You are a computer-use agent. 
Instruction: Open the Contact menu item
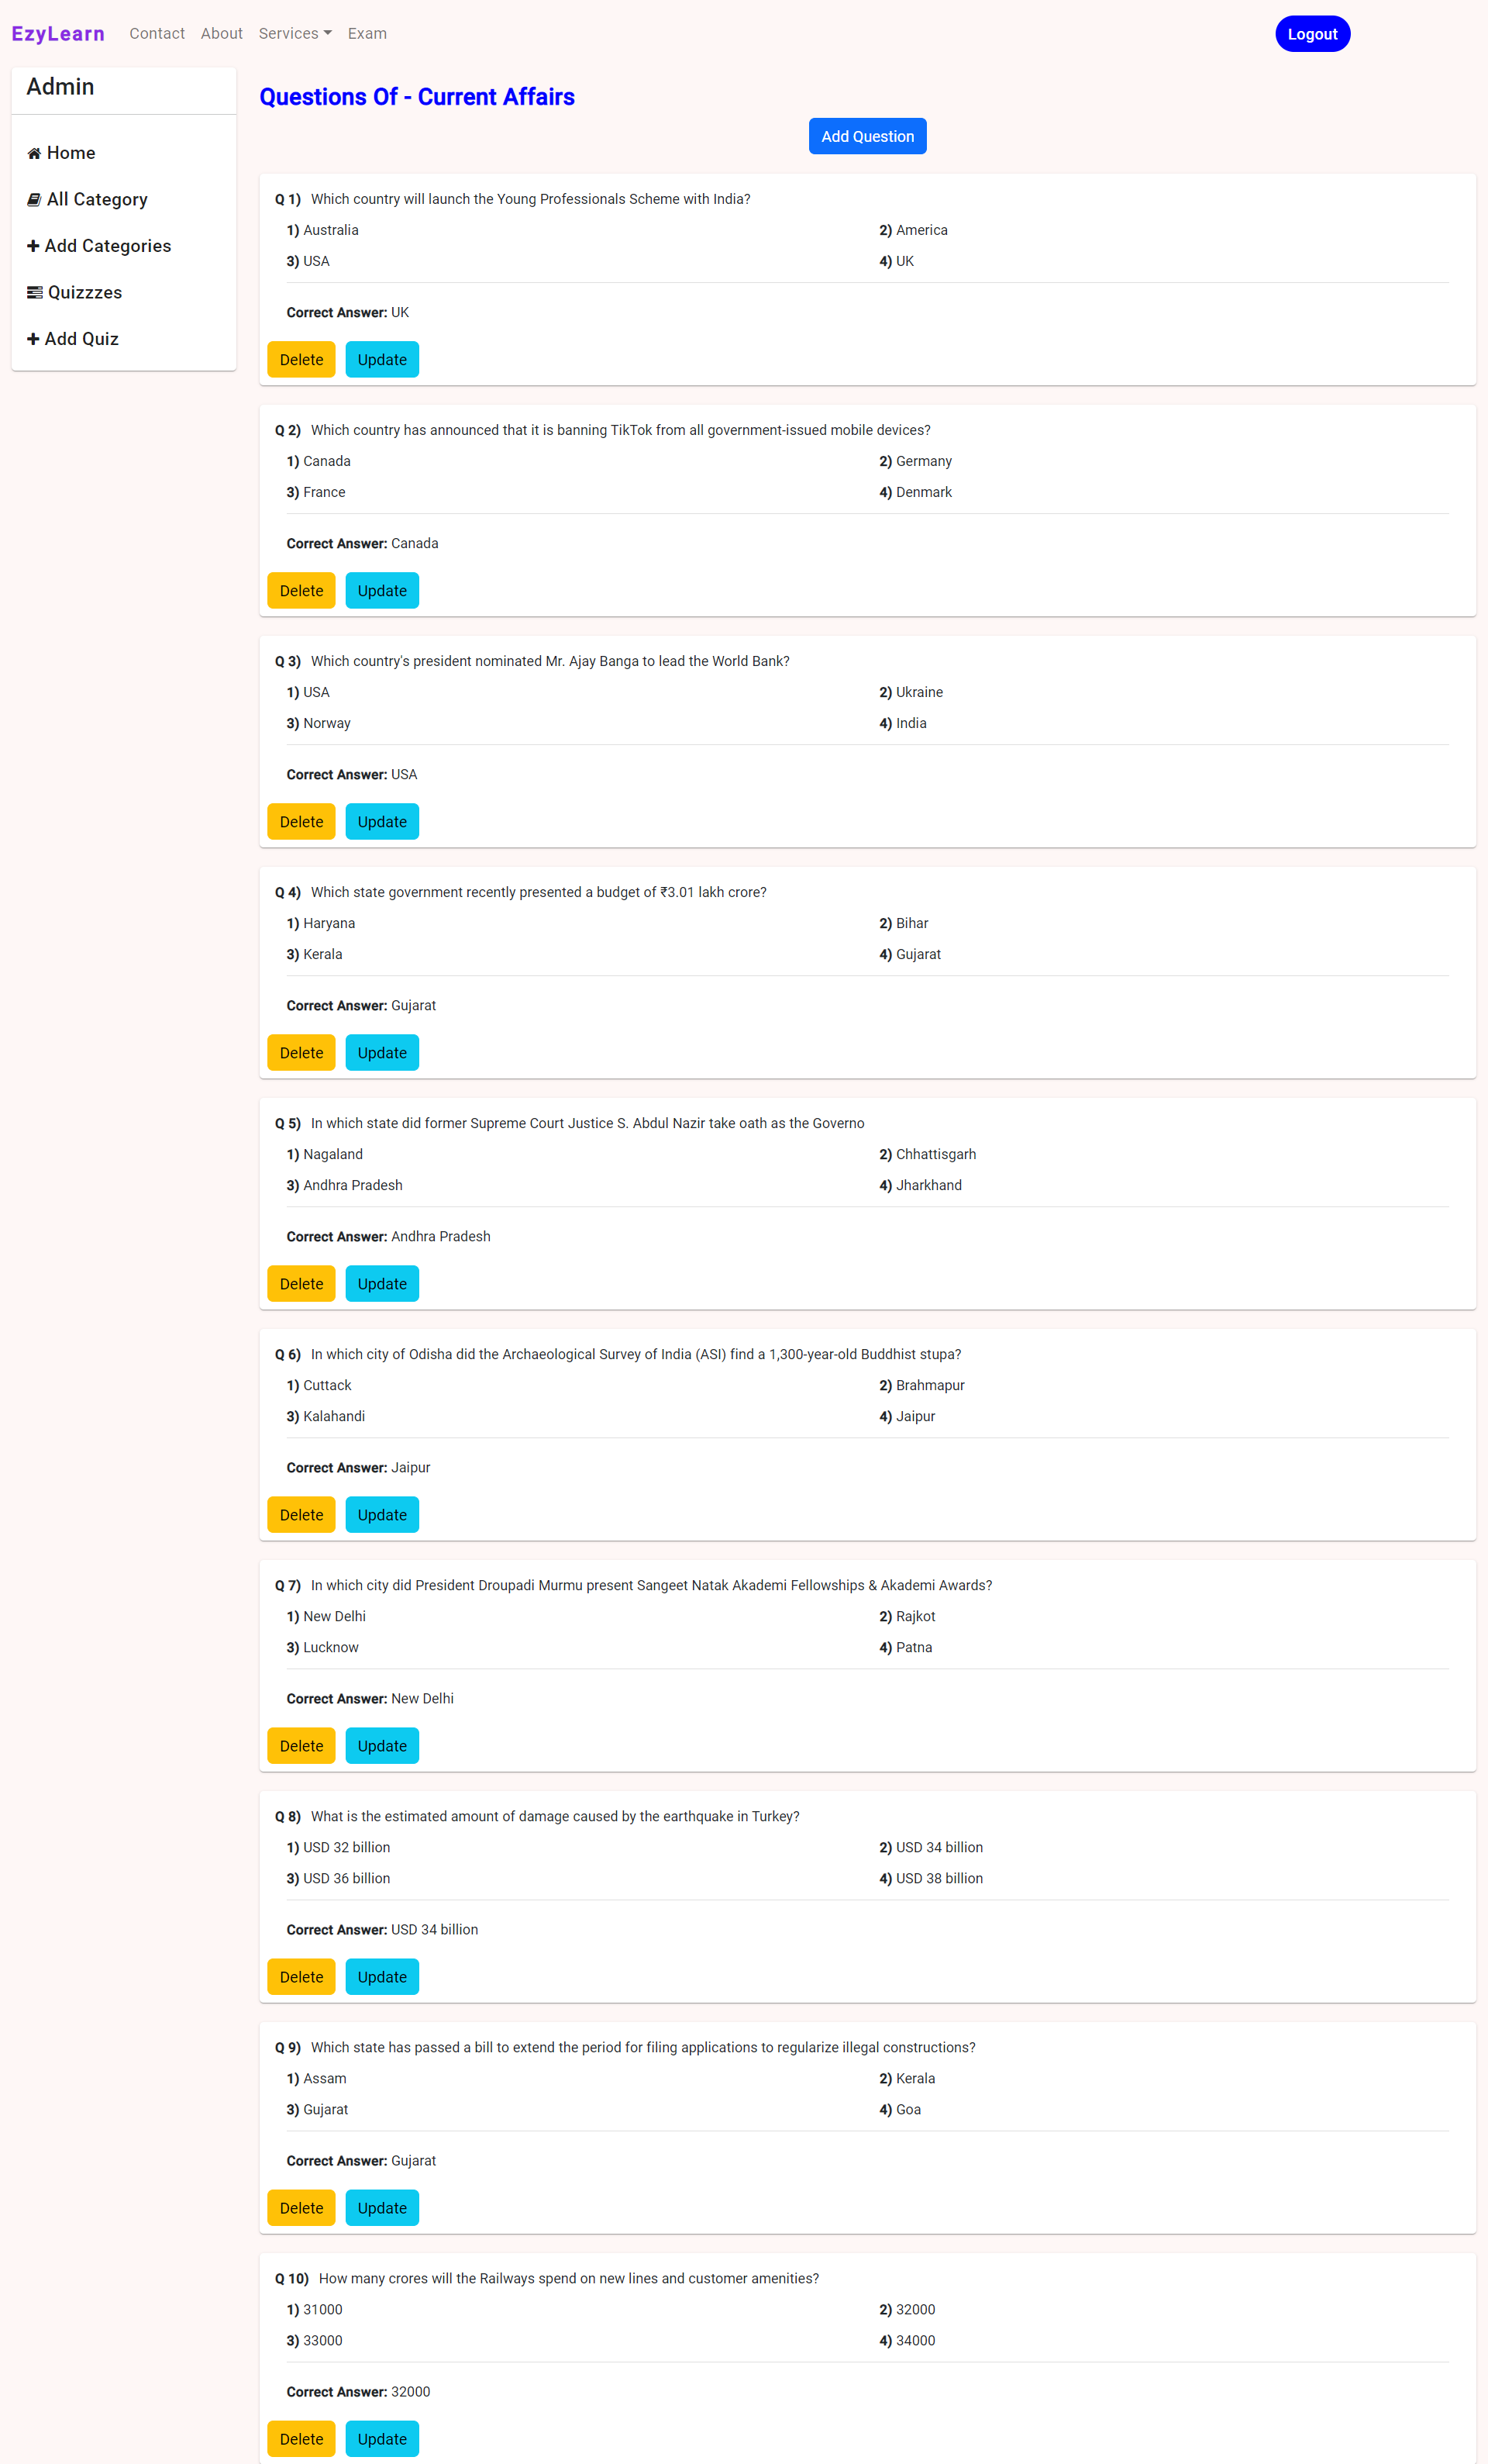pos(157,33)
